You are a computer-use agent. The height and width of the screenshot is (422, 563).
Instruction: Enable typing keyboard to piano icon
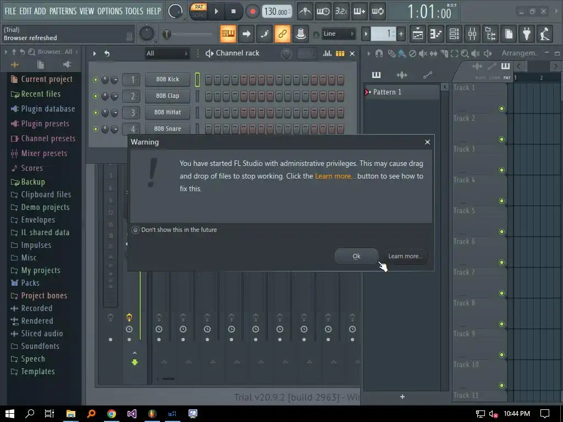(x=228, y=34)
